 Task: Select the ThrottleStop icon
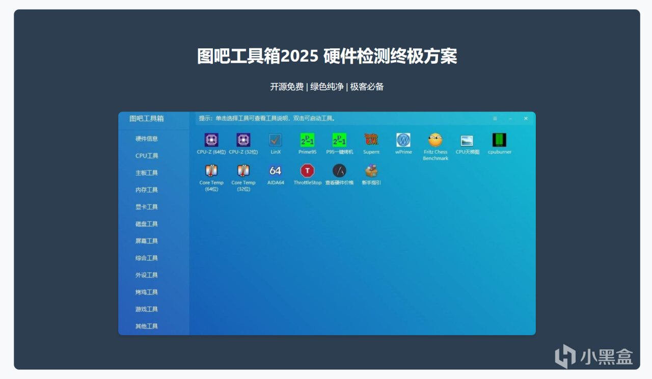(x=307, y=171)
